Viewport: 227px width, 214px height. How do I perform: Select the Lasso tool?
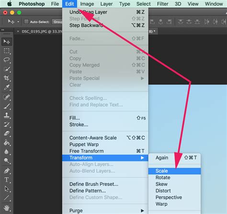tap(7, 60)
